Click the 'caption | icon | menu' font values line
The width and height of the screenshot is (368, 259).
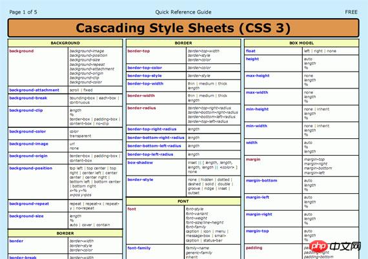[x=207, y=231]
